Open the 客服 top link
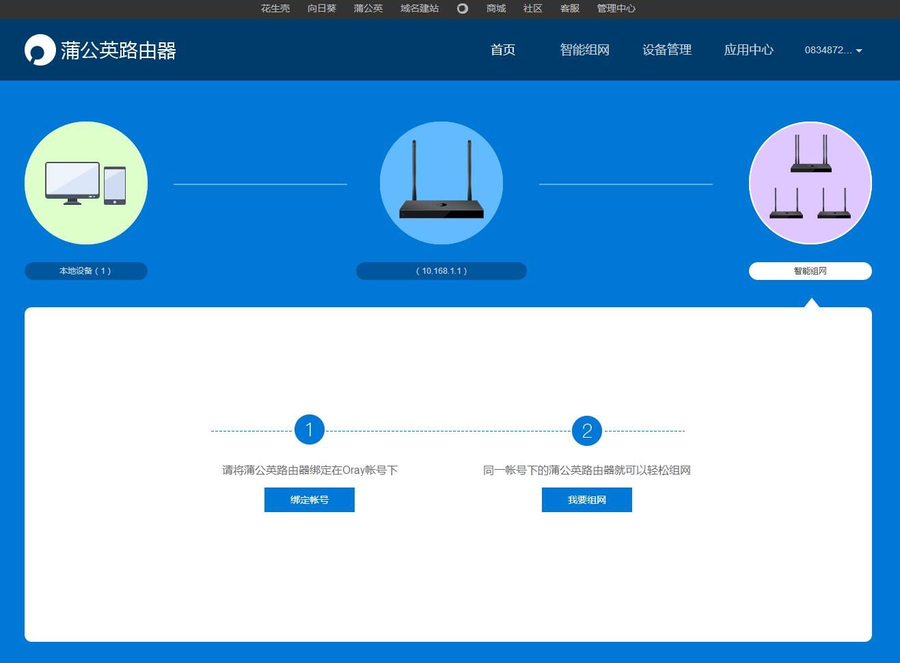 (x=570, y=9)
